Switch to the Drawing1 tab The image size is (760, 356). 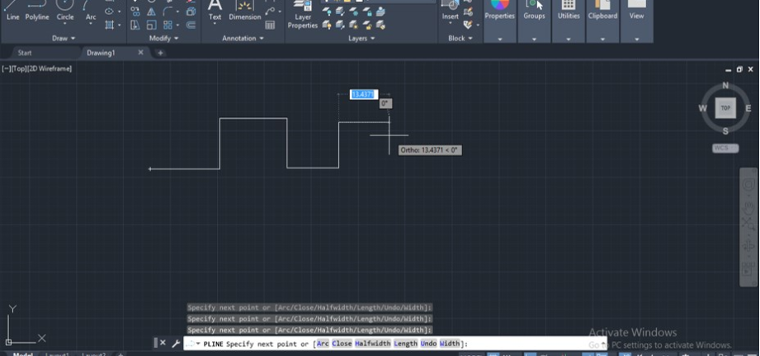(x=101, y=53)
